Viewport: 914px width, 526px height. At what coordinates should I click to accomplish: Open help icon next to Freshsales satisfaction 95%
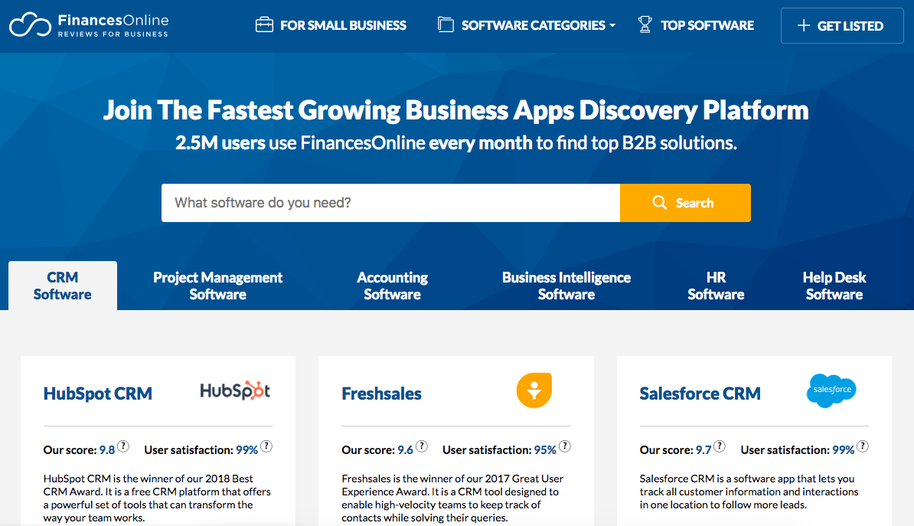(565, 446)
